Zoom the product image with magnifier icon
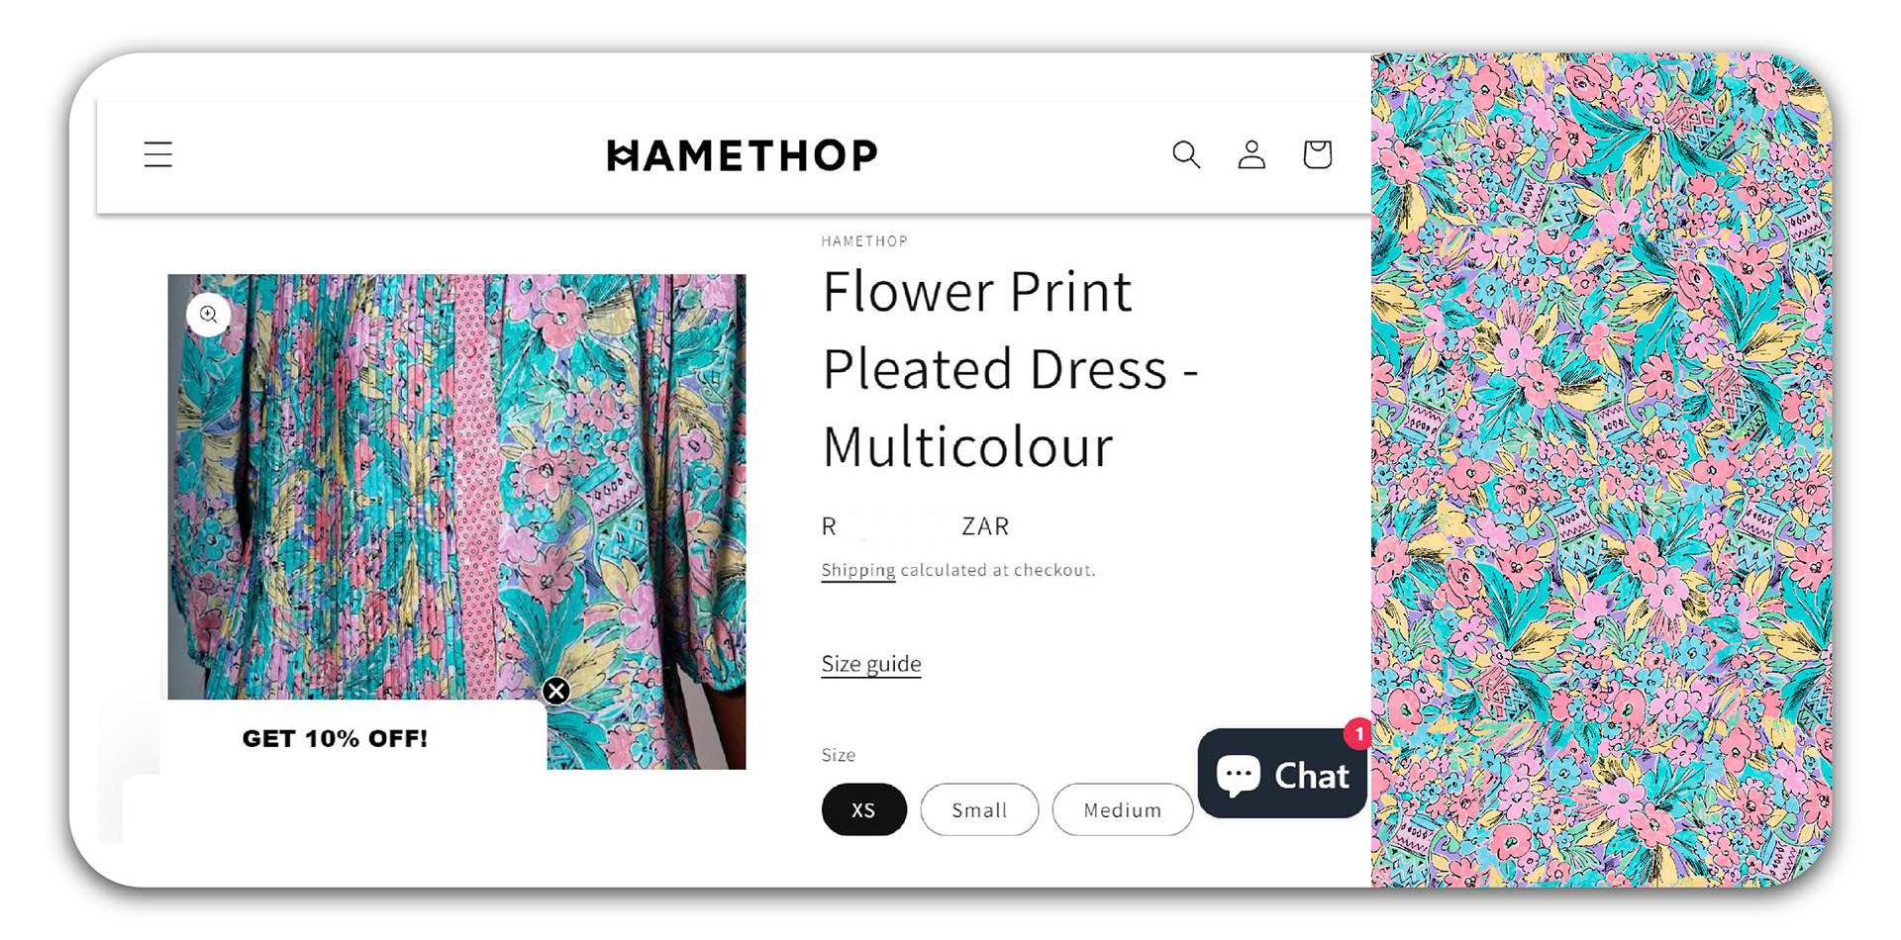The height and width of the screenshot is (940, 1901). pos(209,315)
